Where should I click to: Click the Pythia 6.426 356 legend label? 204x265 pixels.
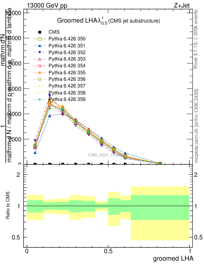[67, 79]
